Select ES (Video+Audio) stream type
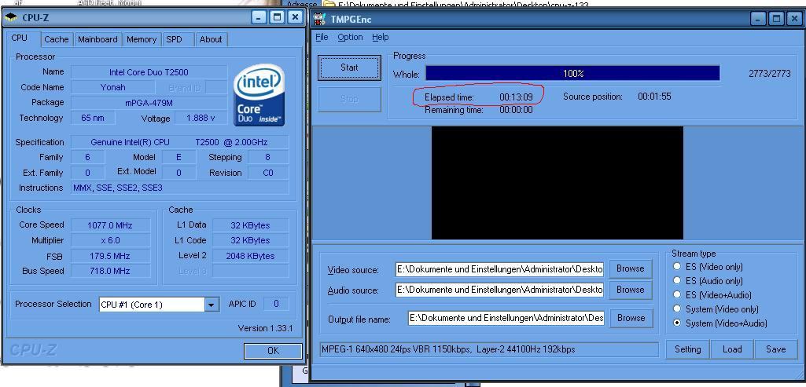This screenshot has height=387, width=806. click(676, 294)
